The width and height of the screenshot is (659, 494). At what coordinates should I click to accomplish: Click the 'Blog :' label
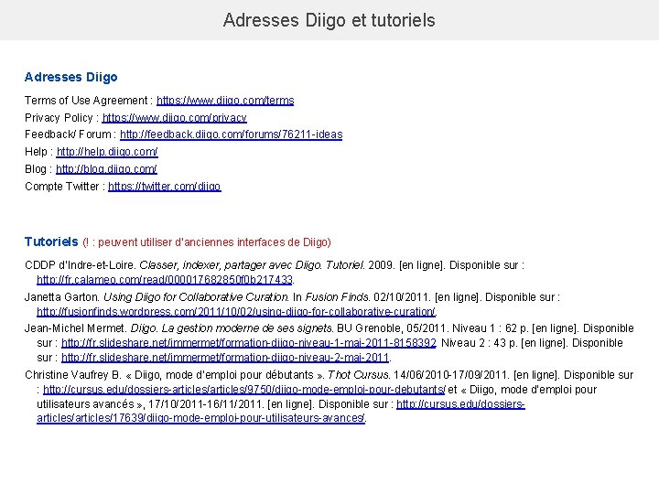pos(38,169)
